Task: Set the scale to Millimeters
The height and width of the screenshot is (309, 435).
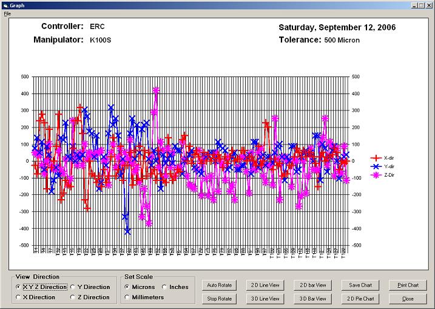Action: click(127, 297)
